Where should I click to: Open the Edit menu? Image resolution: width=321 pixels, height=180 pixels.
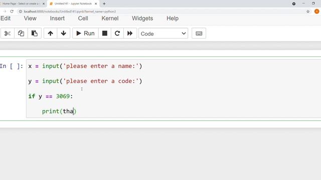click(x=6, y=18)
